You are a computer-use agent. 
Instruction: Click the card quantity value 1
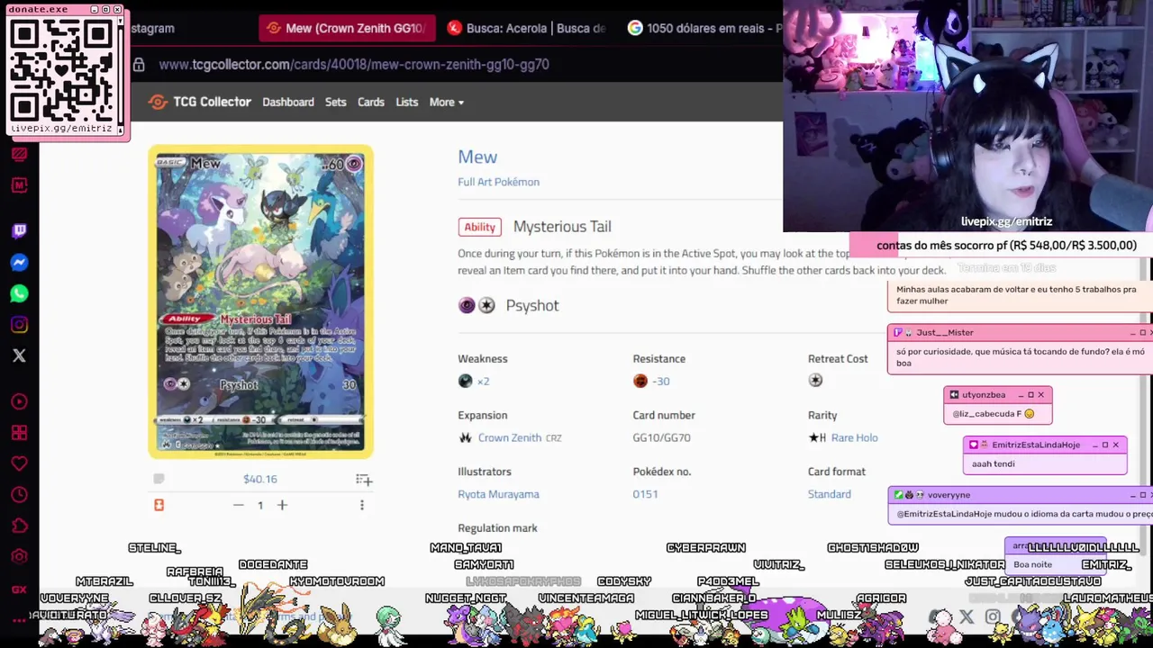click(x=260, y=505)
